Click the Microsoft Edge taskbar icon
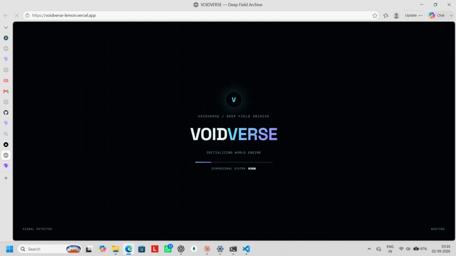The image size is (456, 256). point(128,249)
